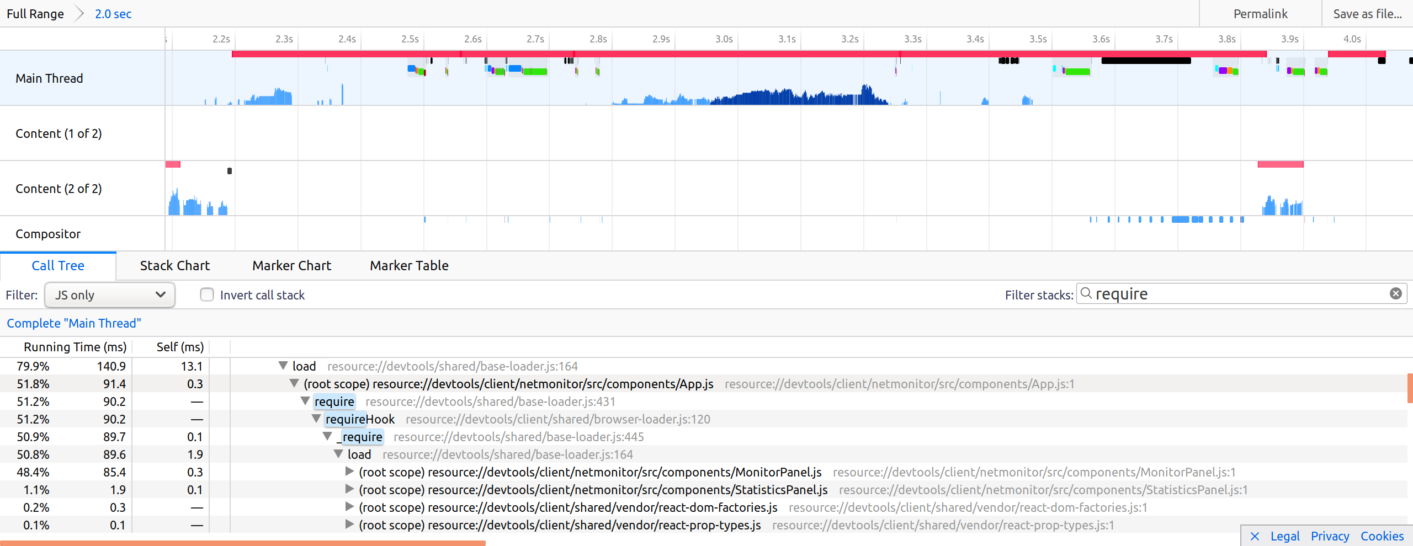Click the Permalink button
Image resolution: width=1413 pixels, height=546 pixels.
[1260, 13]
